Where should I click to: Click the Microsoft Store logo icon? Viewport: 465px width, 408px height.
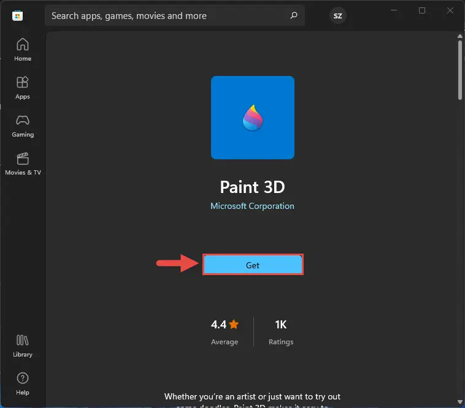coord(18,16)
